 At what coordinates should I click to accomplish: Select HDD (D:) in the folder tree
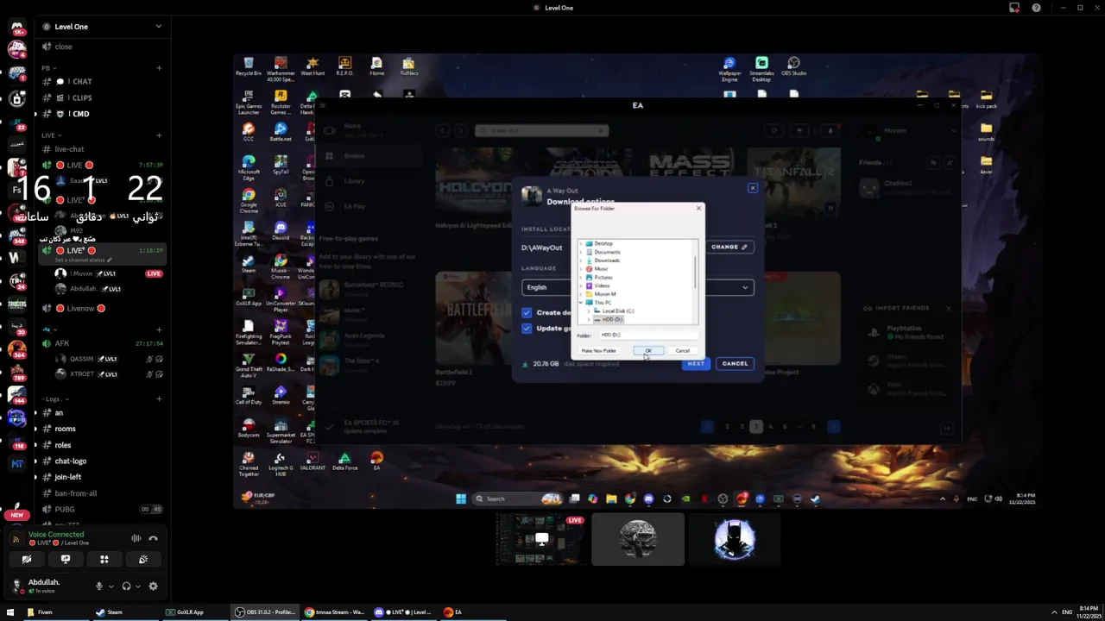(x=609, y=319)
